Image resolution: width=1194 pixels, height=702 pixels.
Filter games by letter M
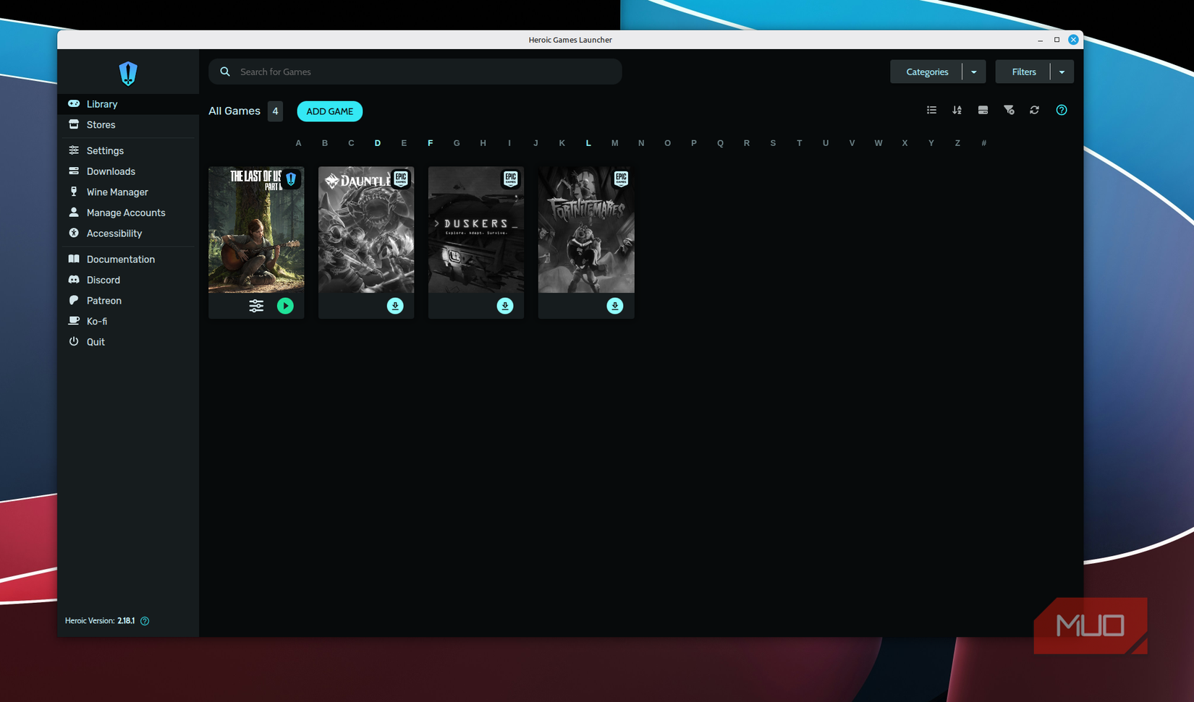tap(615, 143)
